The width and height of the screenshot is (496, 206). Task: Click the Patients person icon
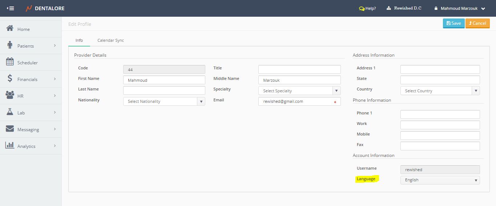pos(10,45)
